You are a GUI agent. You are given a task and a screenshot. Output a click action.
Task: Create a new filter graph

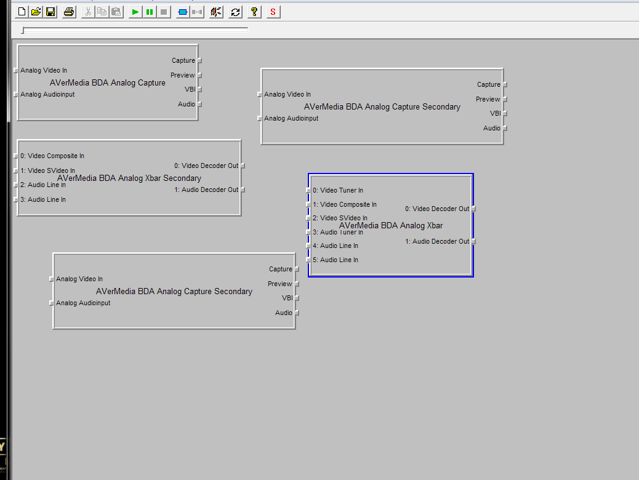coord(22,12)
